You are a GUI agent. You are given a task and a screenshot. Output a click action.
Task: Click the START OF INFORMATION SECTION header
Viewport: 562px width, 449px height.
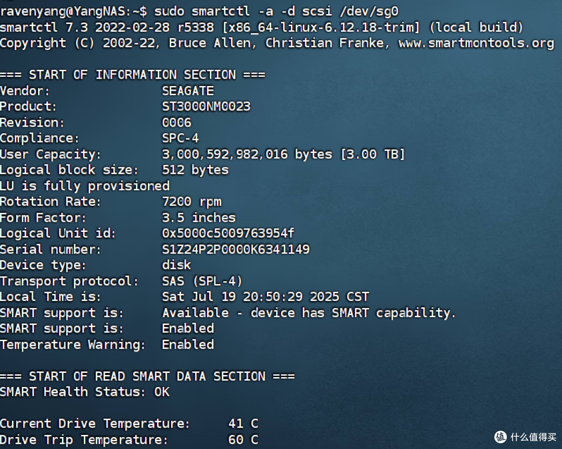tap(133, 75)
